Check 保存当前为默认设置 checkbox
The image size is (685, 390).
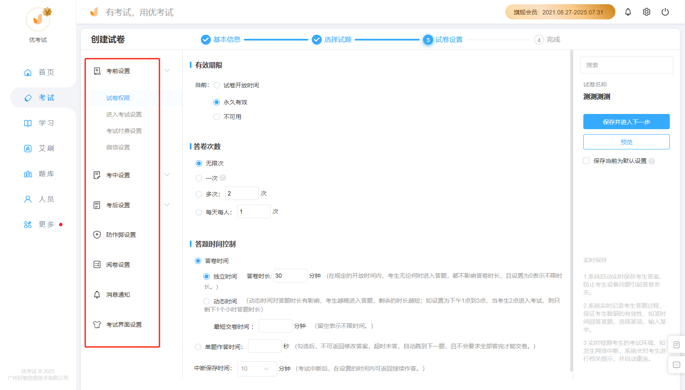pyautogui.click(x=586, y=161)
